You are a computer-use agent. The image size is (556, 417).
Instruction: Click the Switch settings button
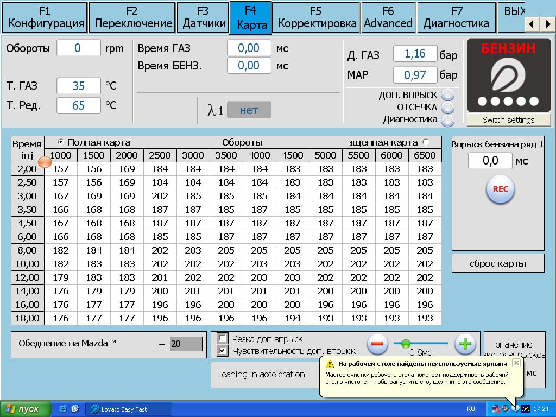508,120
